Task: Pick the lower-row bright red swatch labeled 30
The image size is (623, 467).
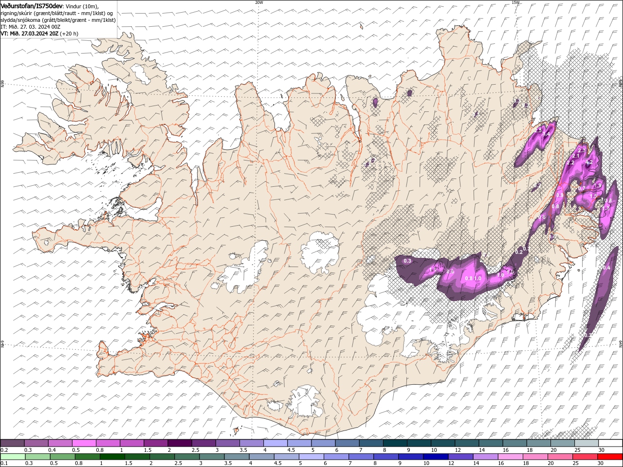Action: tap(610, 456)
